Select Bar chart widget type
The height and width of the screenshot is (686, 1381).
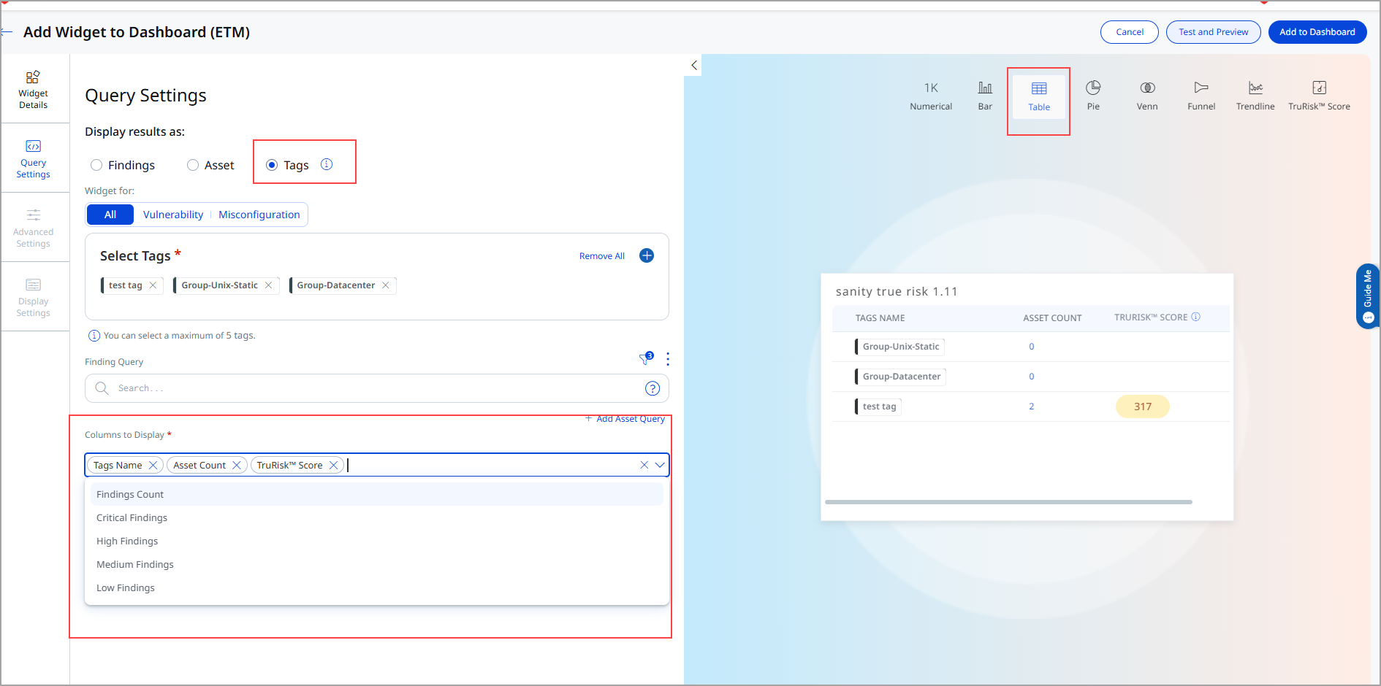[985, 96]
